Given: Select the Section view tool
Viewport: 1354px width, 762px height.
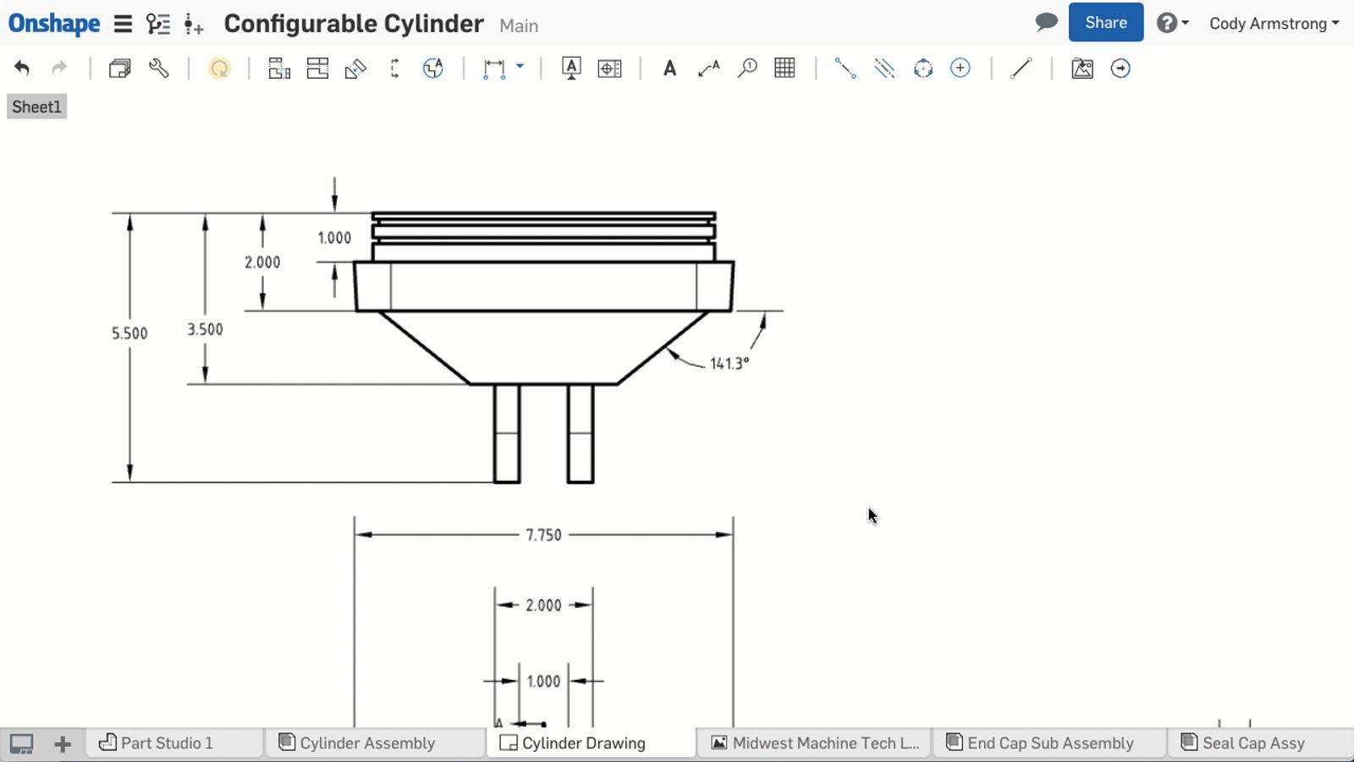Looking at the screenshot, I should click(317, 69).
